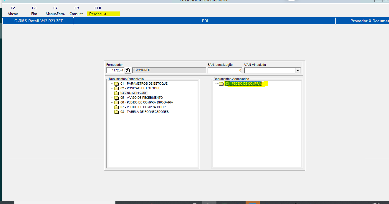Select 02 - POSICAO DE ESTOQUE text
The image size is (389, 204).
pyautogui.click(x=140, y=88)
